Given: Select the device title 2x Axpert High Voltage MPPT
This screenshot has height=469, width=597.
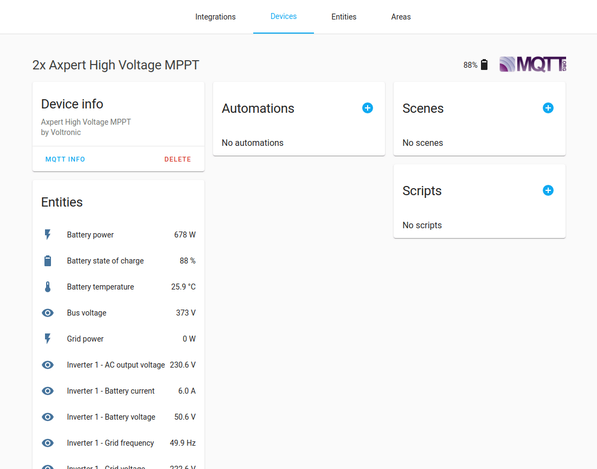Looking at the screenshot, I should click(x=115, y=65).
